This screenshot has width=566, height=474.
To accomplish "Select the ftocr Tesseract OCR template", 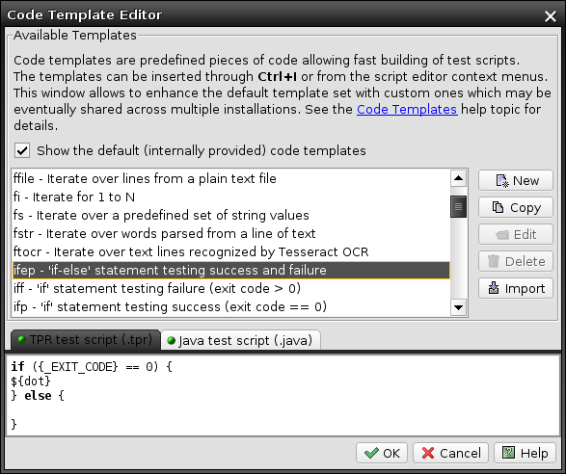I will coord(231,251).
